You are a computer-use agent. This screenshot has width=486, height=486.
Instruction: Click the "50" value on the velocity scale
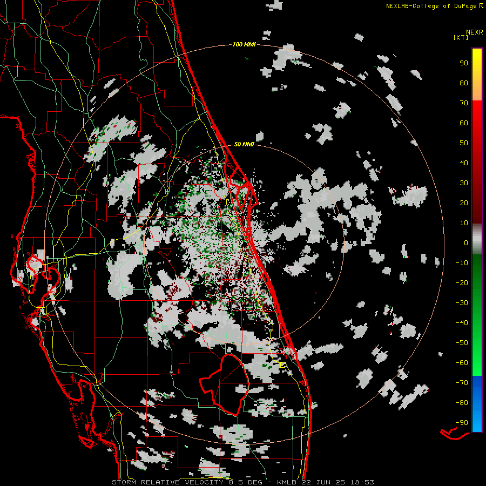pos(464,143)
